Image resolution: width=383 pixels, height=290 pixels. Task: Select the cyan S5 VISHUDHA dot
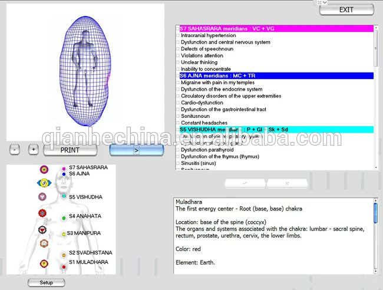(x=64, y=196)
